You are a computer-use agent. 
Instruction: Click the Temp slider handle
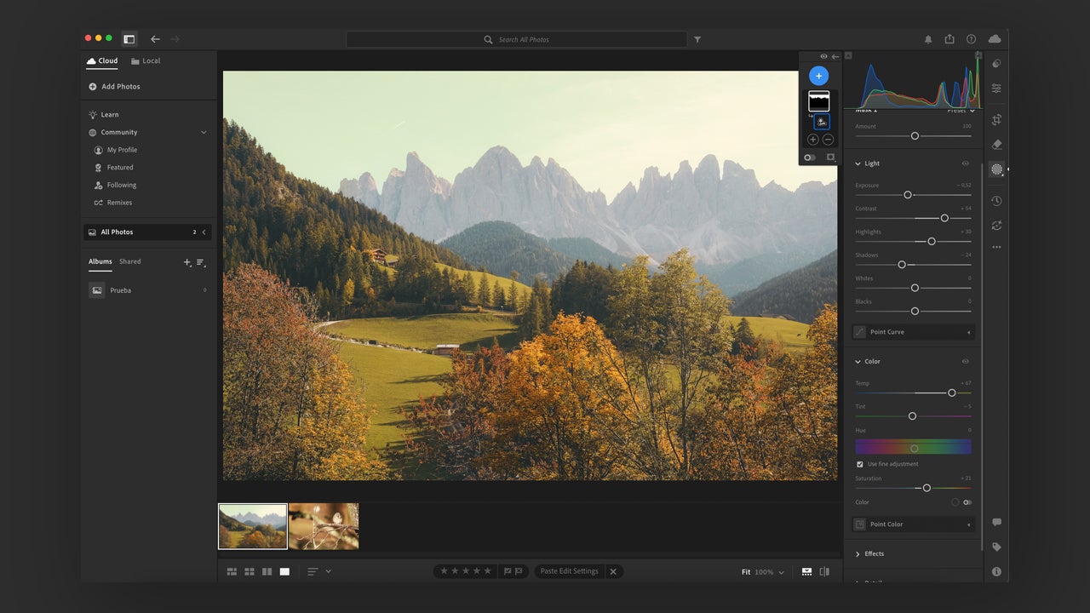(951, 392)
